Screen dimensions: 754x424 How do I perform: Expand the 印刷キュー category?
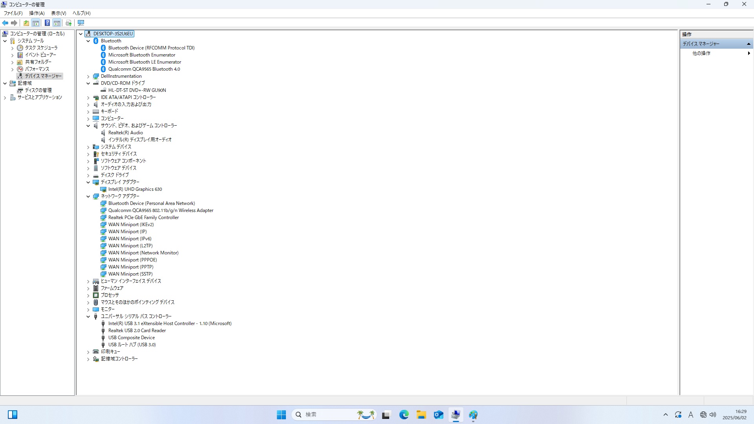click(88, 352)
